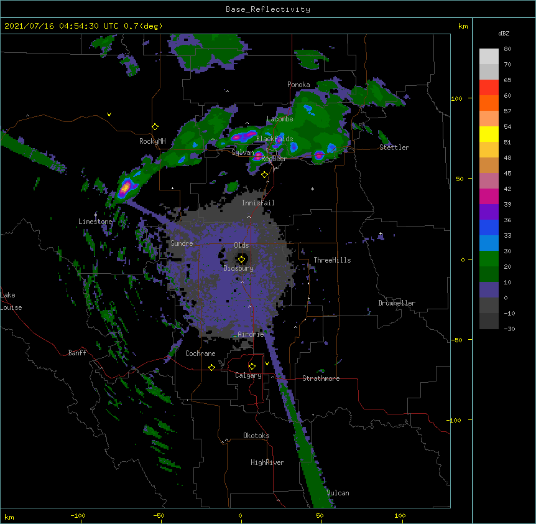
Task: Click the Stettler city label
Action: [394, 147]
